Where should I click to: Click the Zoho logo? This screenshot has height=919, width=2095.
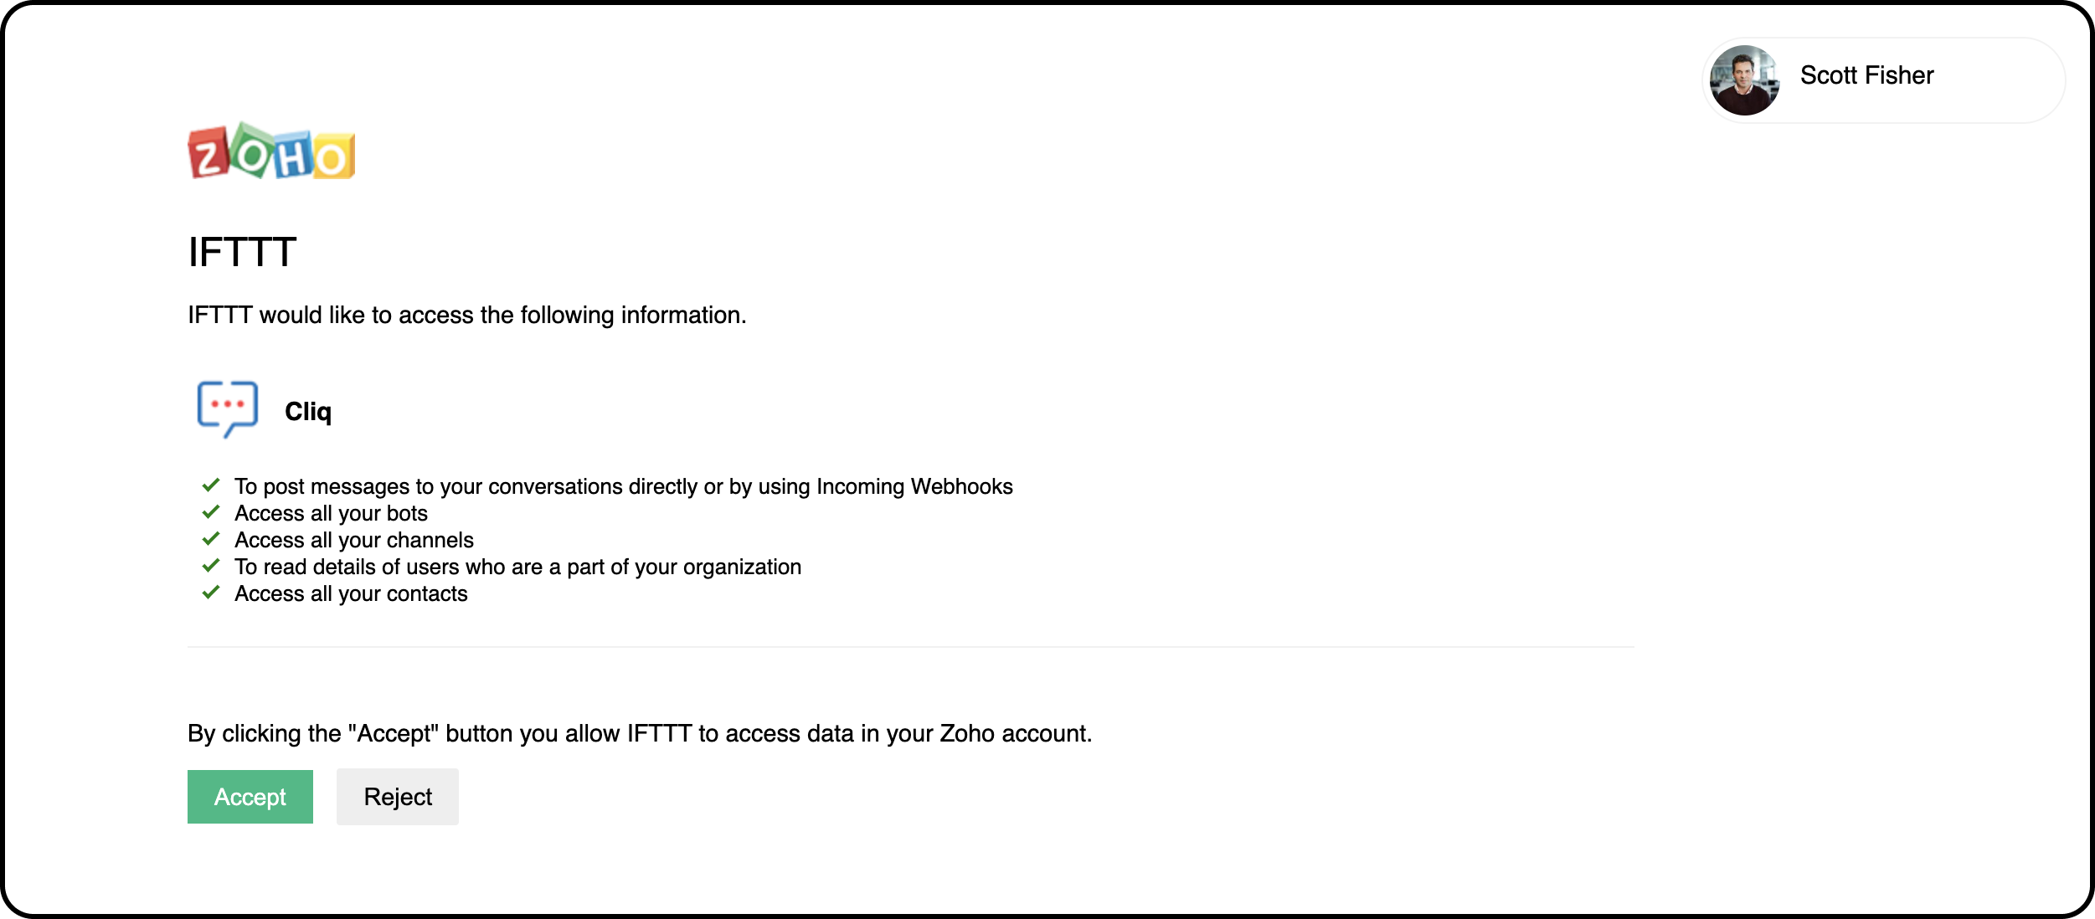tap(271, 151)
